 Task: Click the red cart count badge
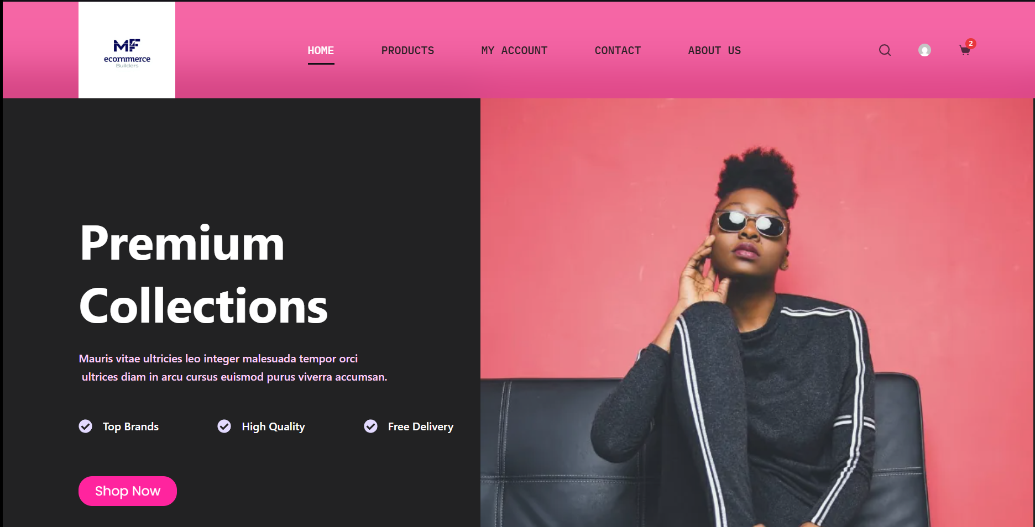click(970, 43)
